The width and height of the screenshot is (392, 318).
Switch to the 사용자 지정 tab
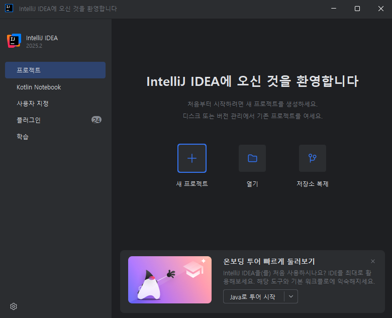click(55, 103)
